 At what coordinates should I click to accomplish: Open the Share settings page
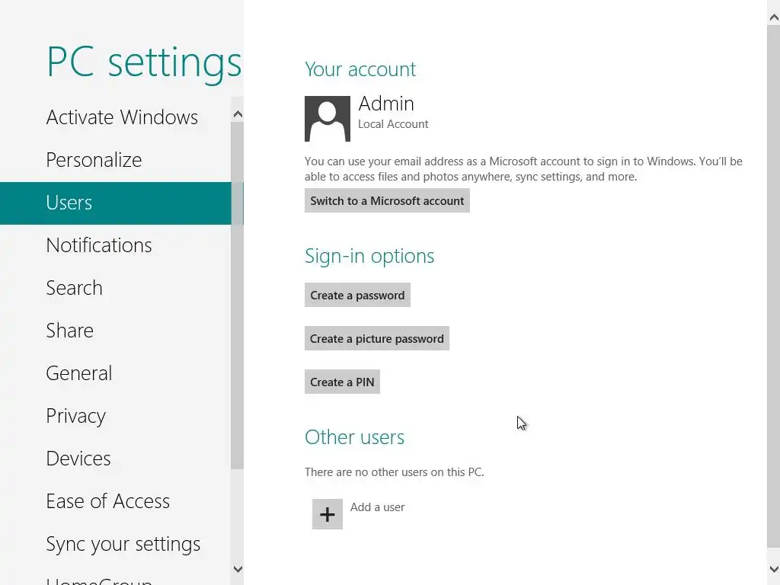tap(69, 331)
